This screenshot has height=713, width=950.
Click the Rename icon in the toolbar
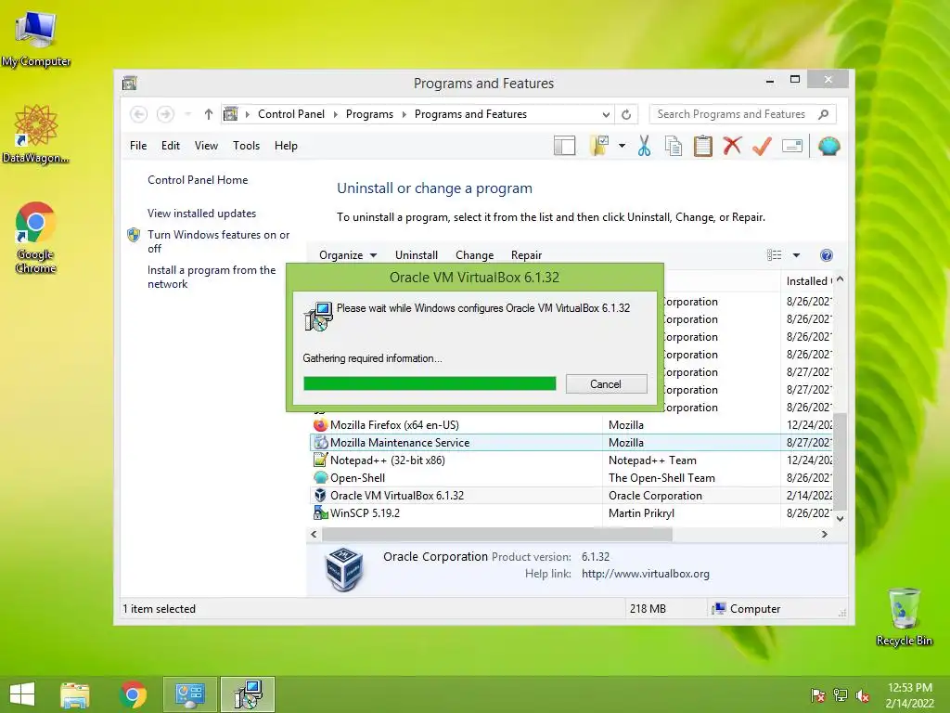click(792, 146)
